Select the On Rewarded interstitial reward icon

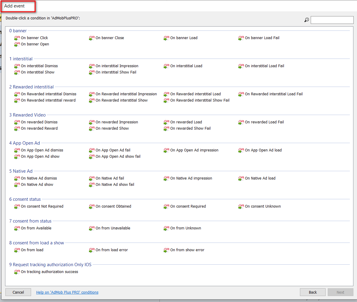pyautogui.click(x=17, y=101)
